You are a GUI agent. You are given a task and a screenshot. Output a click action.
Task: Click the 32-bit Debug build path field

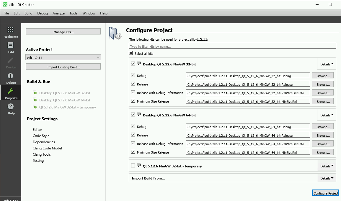point(248,75)
